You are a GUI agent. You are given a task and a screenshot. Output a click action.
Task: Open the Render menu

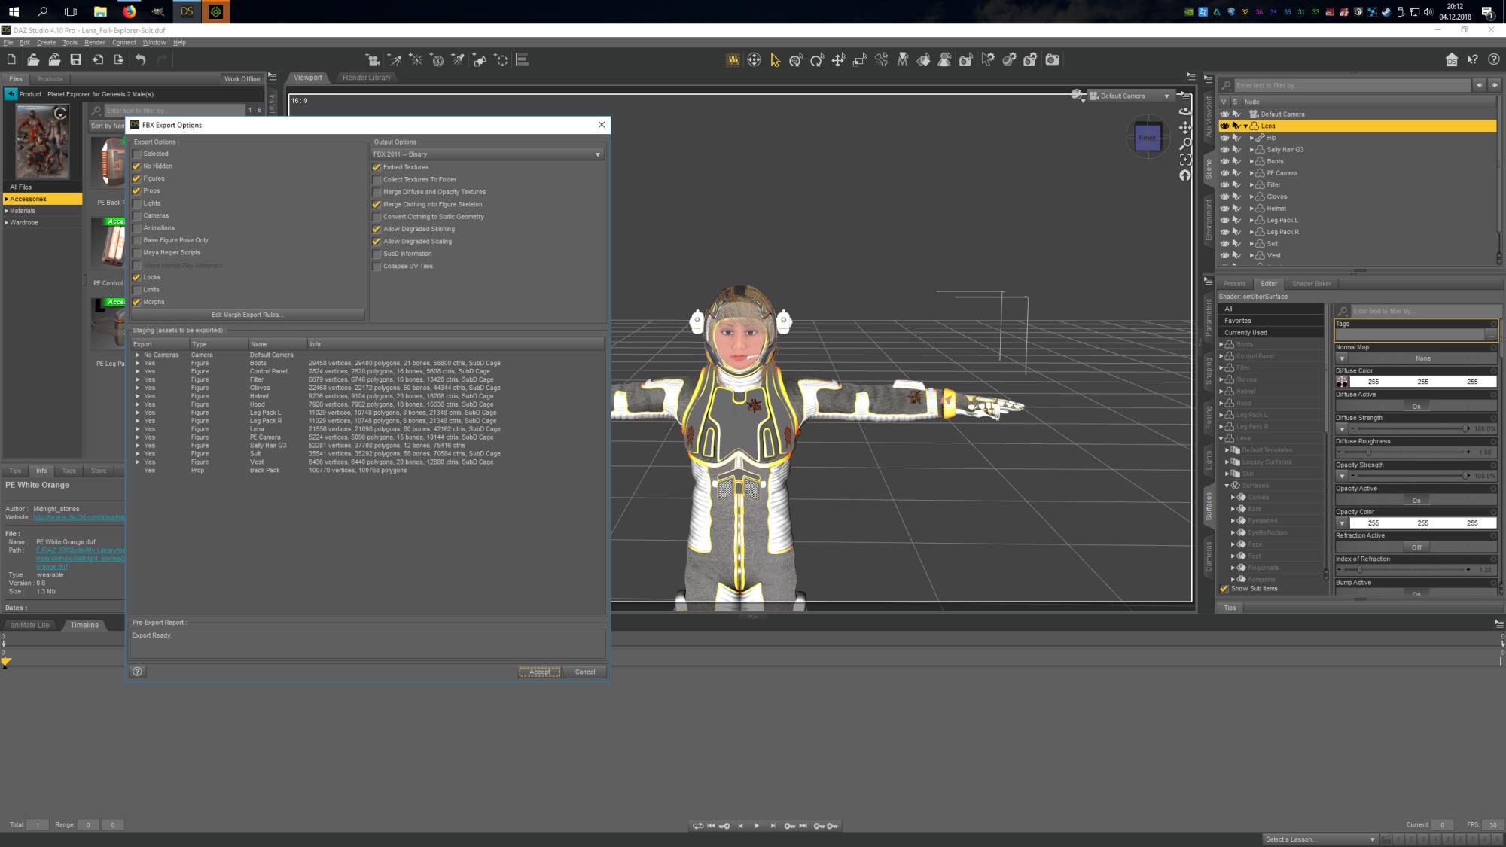pos(94,43)
